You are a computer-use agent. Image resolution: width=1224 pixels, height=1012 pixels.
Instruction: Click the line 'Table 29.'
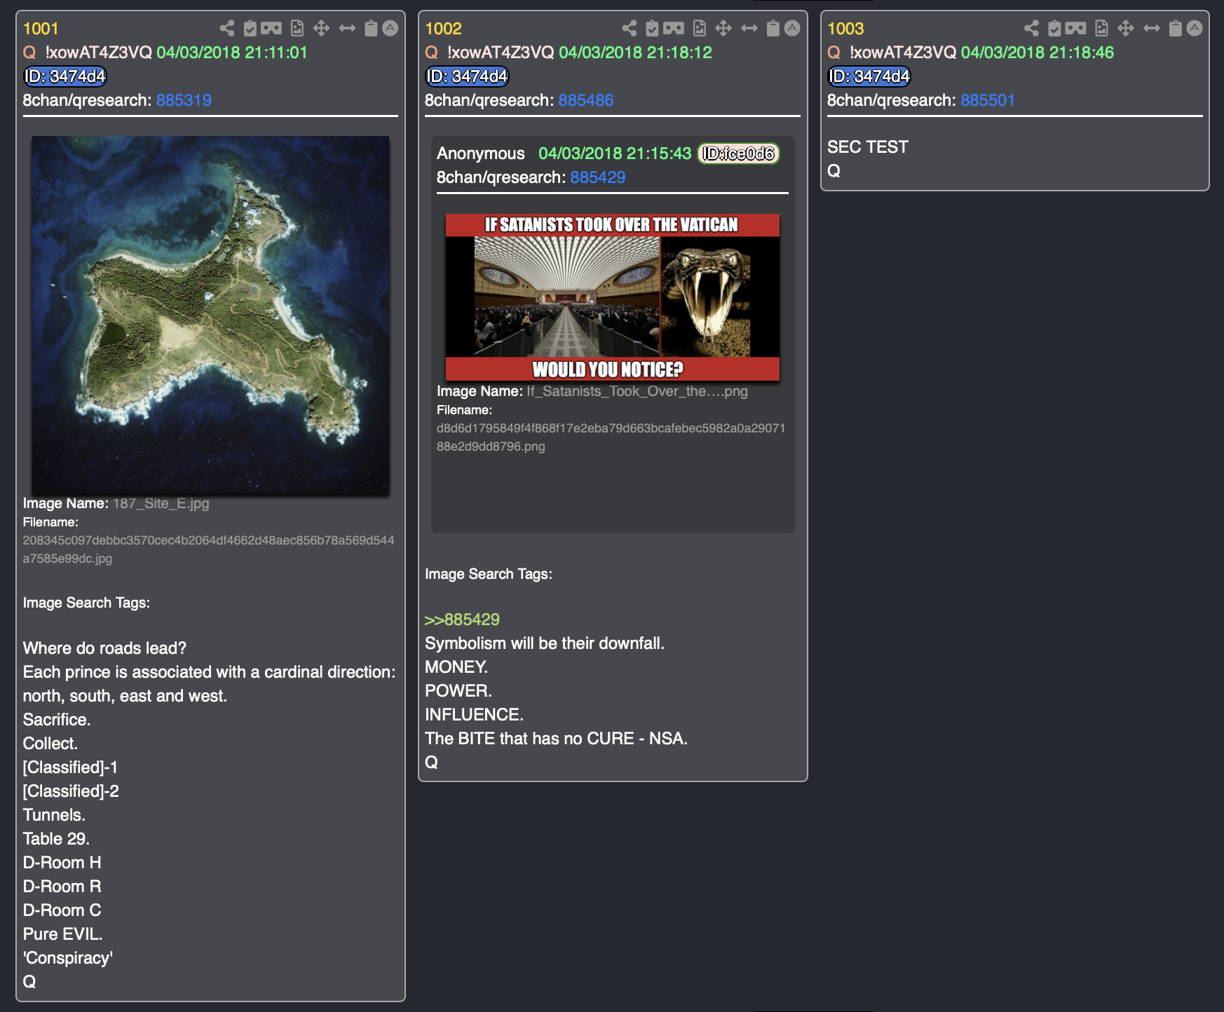(56, 839)
